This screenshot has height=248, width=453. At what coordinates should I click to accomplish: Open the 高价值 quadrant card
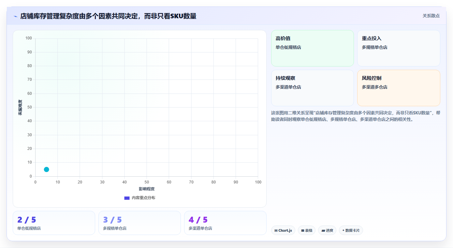313,48
